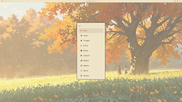Viewport: 182px width, 102px height.
Task: Click the System power icon
Action: pyautogui.click(x=81, y=76)
